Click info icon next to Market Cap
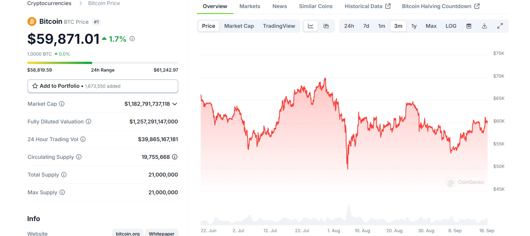Image resolution: width=530 pixels, height=236 pixels. click(62, 104)
